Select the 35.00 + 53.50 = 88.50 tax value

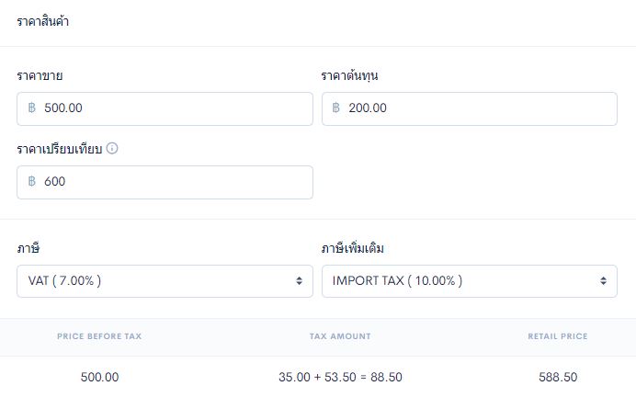[340, 377]
